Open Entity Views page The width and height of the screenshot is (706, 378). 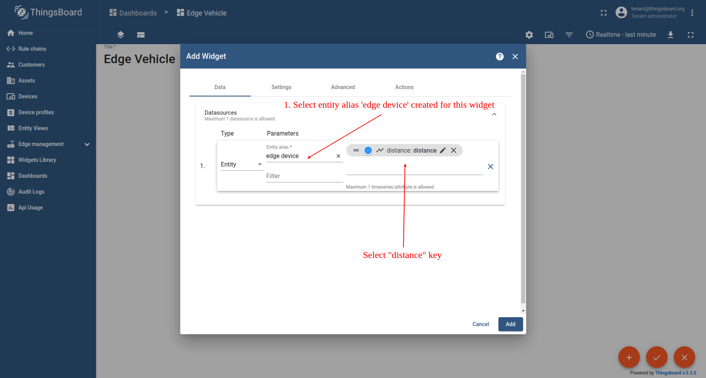[48, 128]
